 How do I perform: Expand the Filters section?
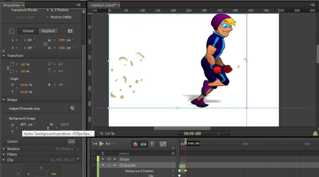[x=4, y=154]
